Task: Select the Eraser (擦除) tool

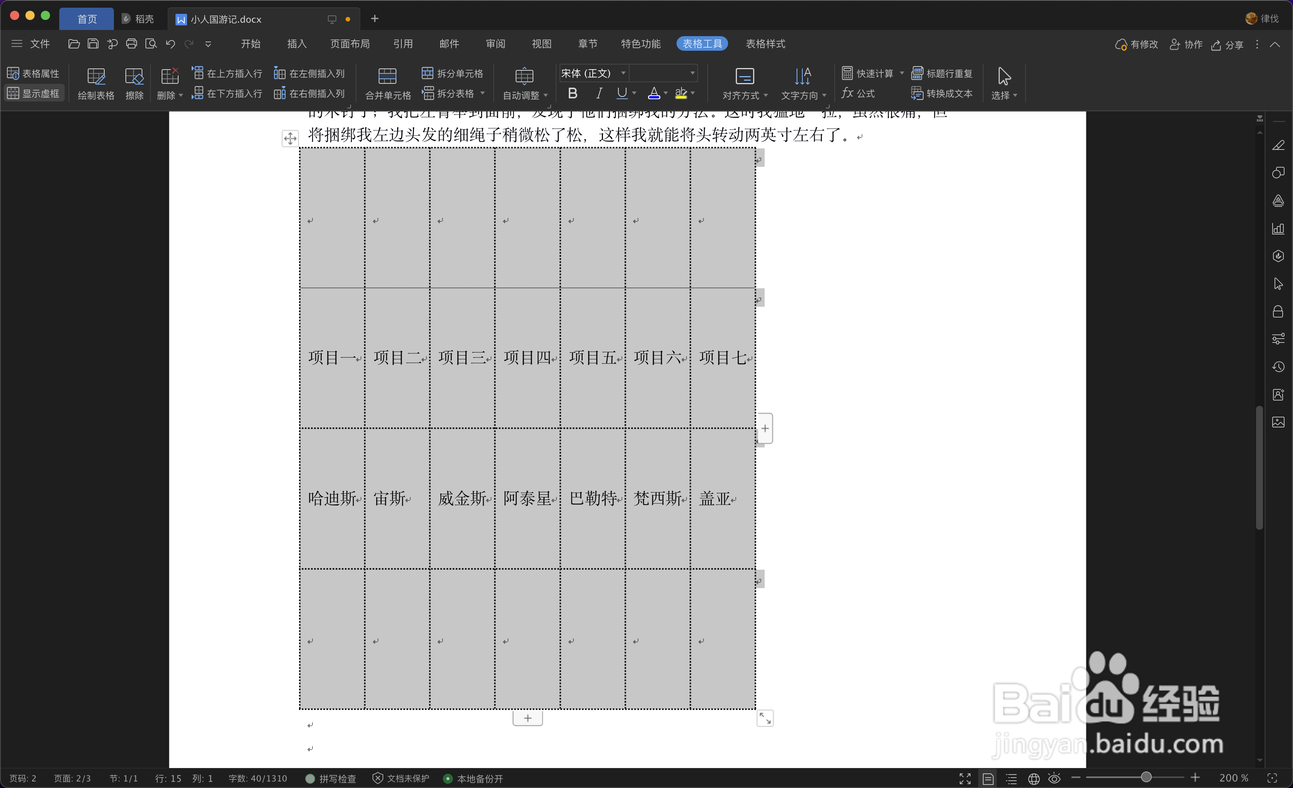Action: (134, 84)
